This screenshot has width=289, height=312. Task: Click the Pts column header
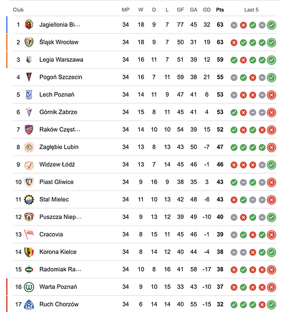tap(220, 10)
